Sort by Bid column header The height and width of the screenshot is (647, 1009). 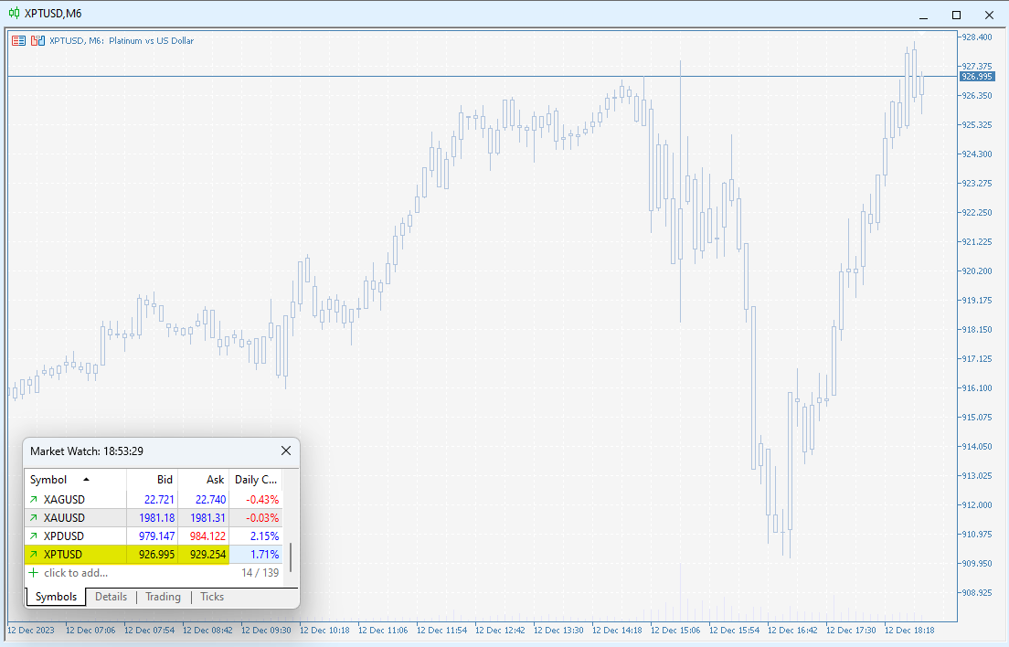tap(152, 480)
